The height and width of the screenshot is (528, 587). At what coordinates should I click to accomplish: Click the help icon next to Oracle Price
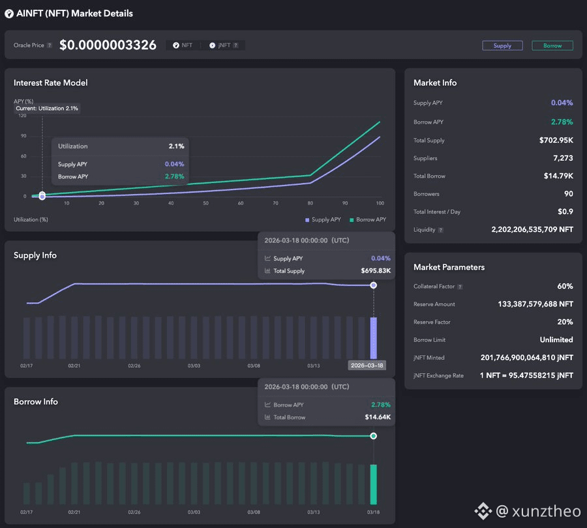[x=50, y=46]
